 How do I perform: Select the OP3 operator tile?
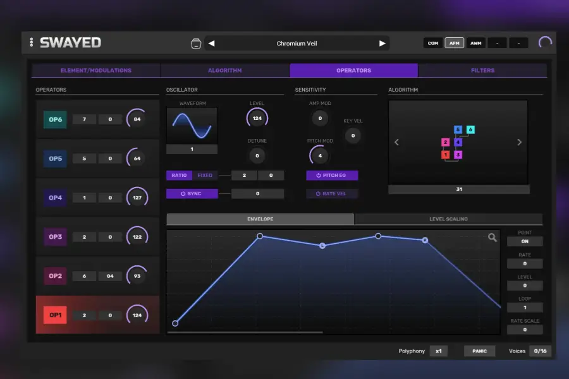(x=54, y=236)
